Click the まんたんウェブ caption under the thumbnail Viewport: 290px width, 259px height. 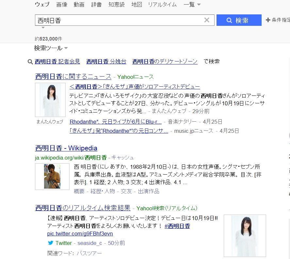point(50,122)
